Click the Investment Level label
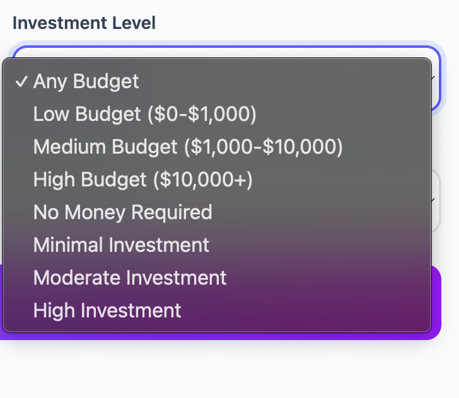459x398 pixels. click(84, 23)
